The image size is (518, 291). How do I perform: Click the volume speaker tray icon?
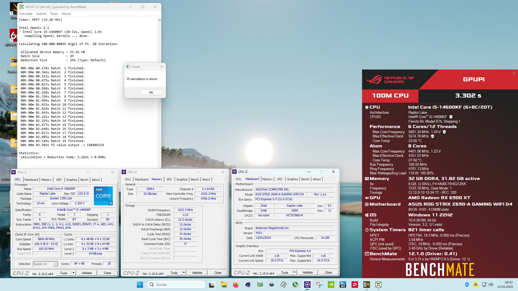tap(491, 285)
